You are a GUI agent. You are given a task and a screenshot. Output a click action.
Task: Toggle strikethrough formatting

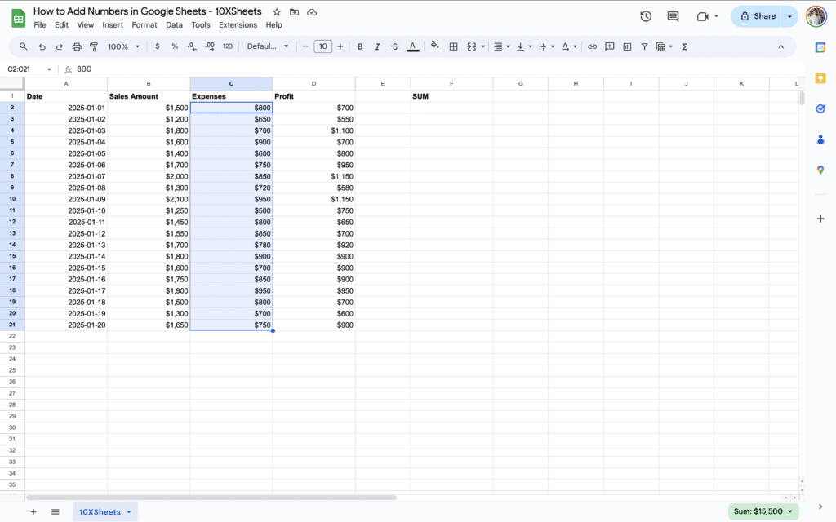(x=394, y=46)
